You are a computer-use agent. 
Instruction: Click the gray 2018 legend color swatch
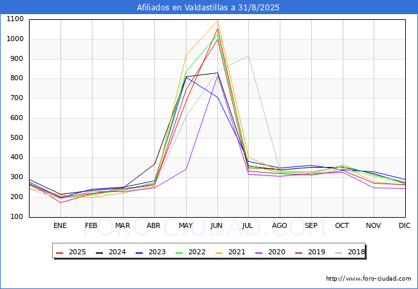pyautogui.click(x=338, y=252)
